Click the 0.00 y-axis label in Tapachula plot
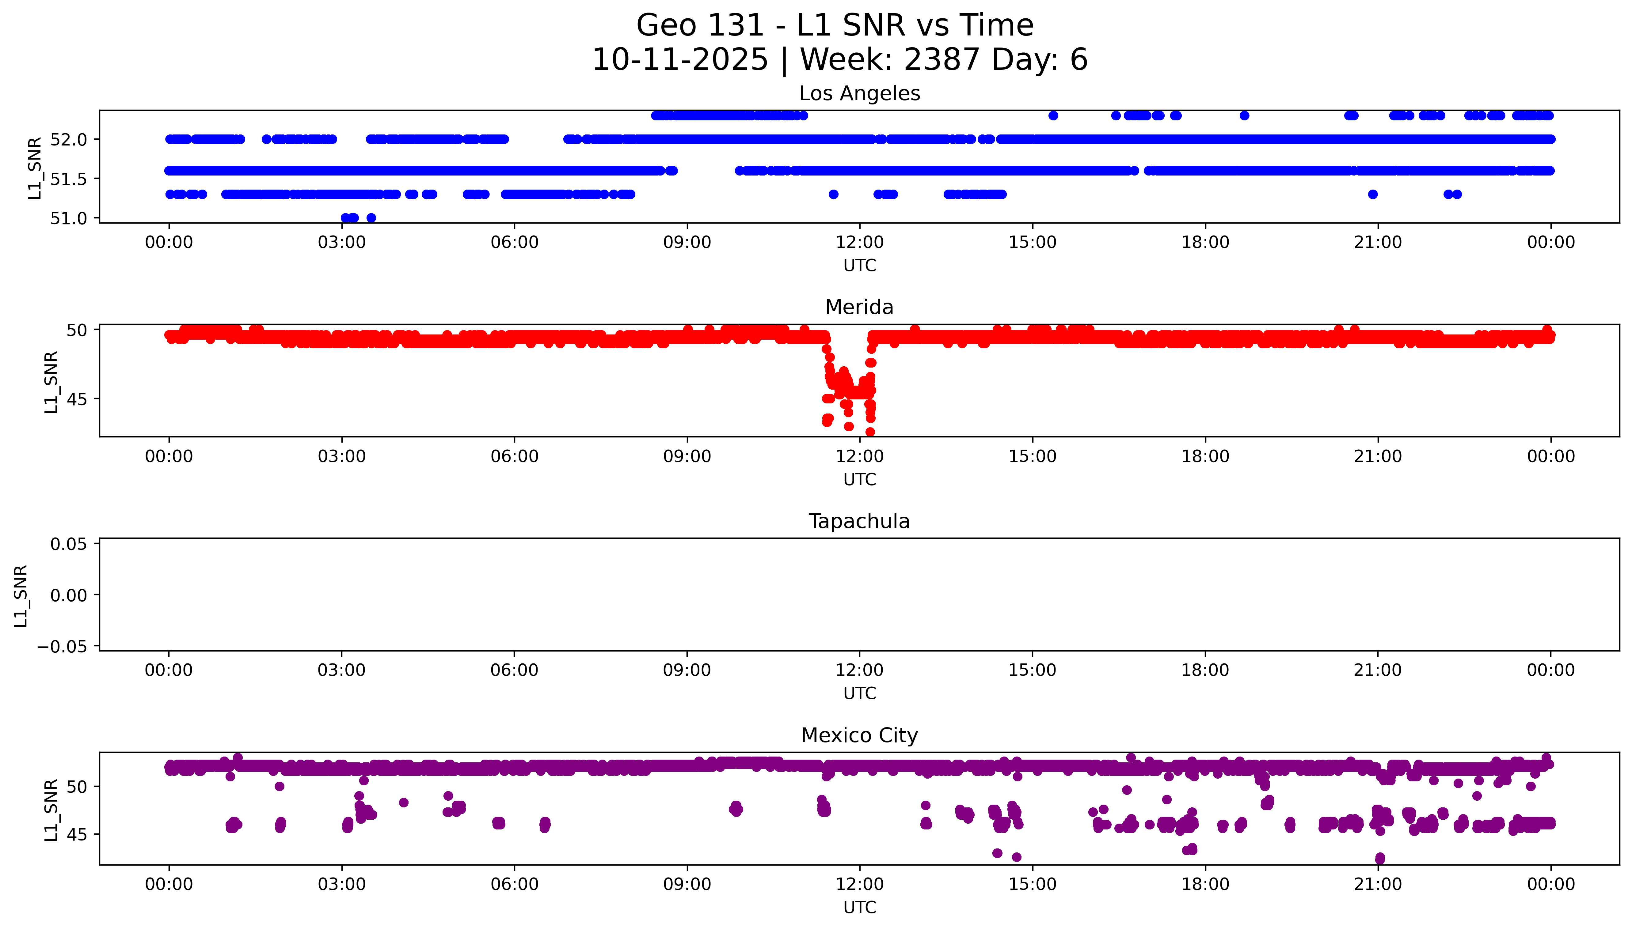The height and width of the screenshot is (929, 1632). click(68, 595)
